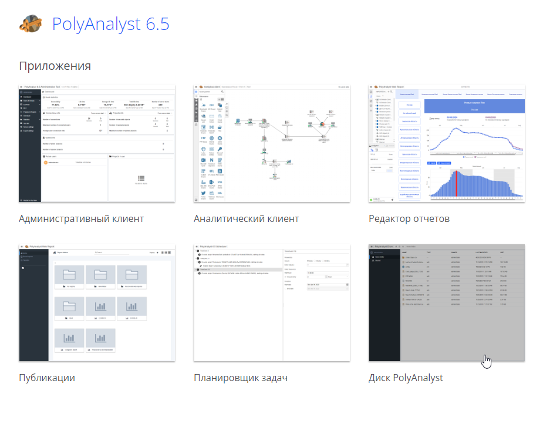
Task: Click the PolyAnalyst key logo icon
Action: (31, 24)
